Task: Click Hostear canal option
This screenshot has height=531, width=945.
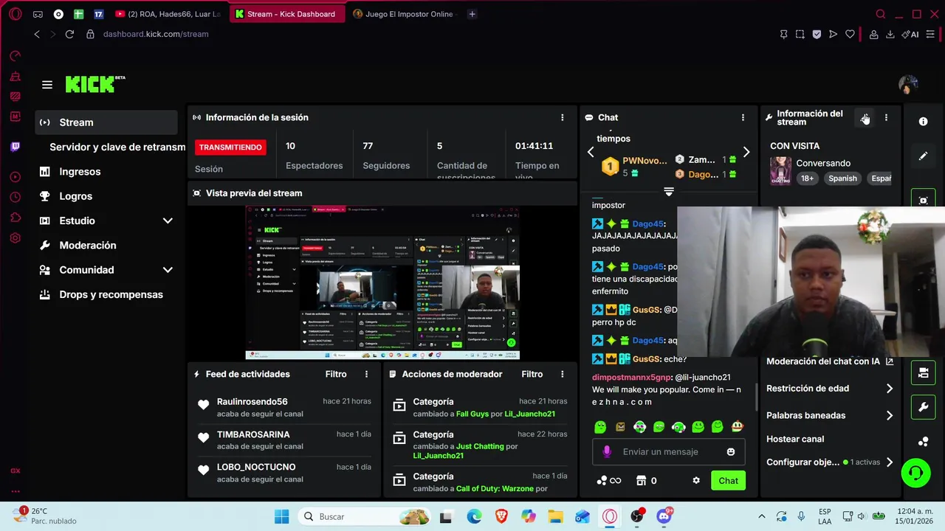Action: pyautogui.click(x=795, y=439)
